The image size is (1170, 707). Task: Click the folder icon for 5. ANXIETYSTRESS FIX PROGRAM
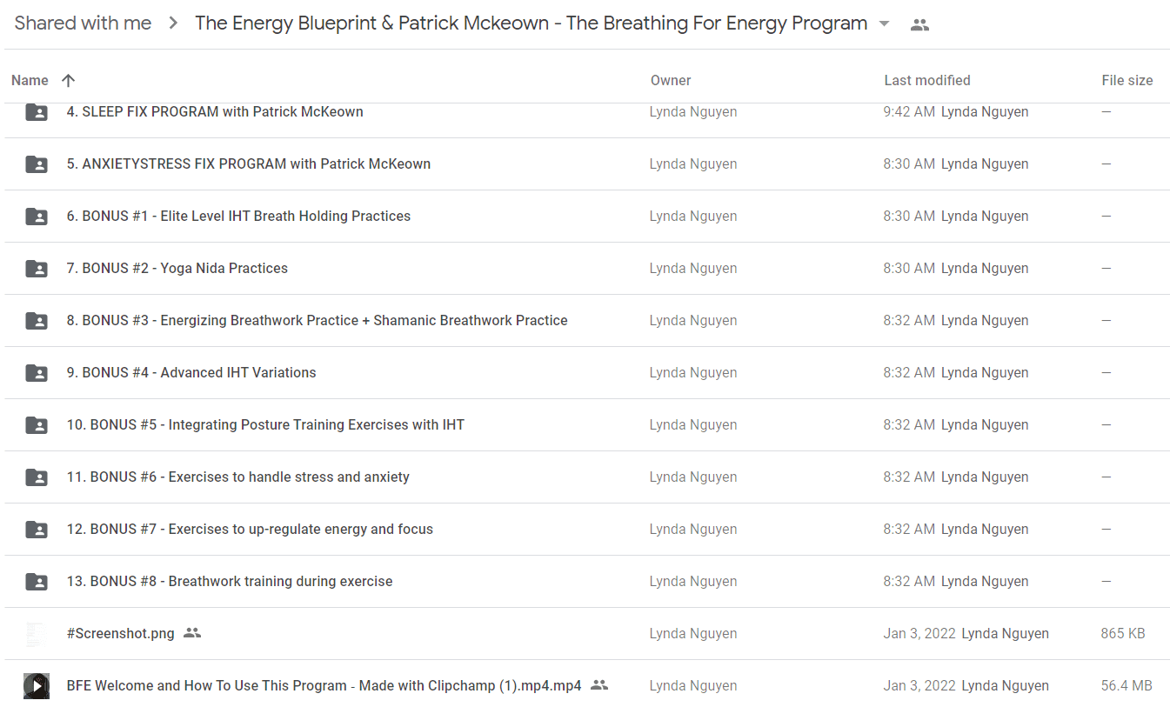[x=37, y=163]
